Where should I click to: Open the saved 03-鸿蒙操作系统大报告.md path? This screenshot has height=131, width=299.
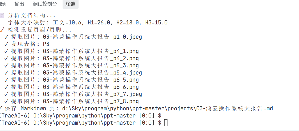click(167, 108)
